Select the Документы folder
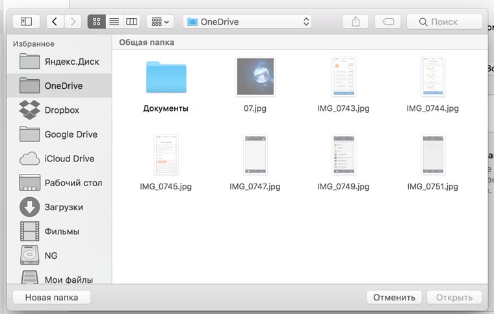 click(166, 77)
